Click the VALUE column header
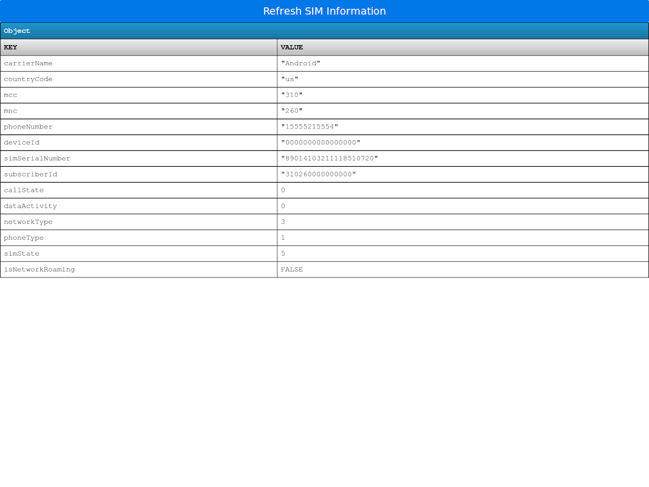This screenshot has height=487, width=649. (463, 47)
